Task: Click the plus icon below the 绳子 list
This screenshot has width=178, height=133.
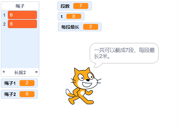Action: (x=4, y=72)
